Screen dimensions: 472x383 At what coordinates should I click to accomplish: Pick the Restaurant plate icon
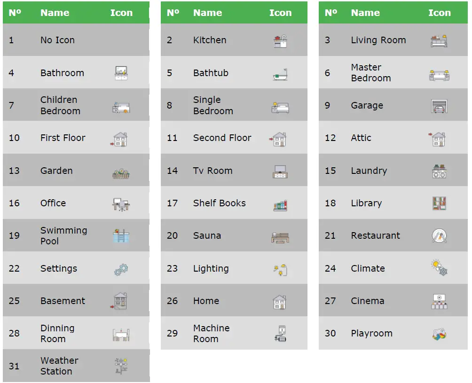tap(439, 236)
